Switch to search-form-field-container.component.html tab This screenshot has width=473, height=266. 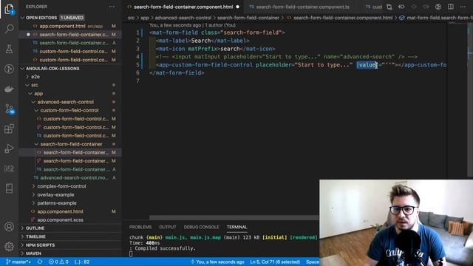[x=183, y=7]
